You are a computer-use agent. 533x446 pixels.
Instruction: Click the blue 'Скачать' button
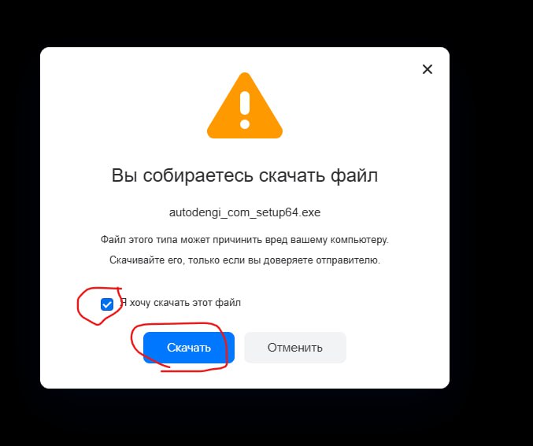click(x=189, y=348)
